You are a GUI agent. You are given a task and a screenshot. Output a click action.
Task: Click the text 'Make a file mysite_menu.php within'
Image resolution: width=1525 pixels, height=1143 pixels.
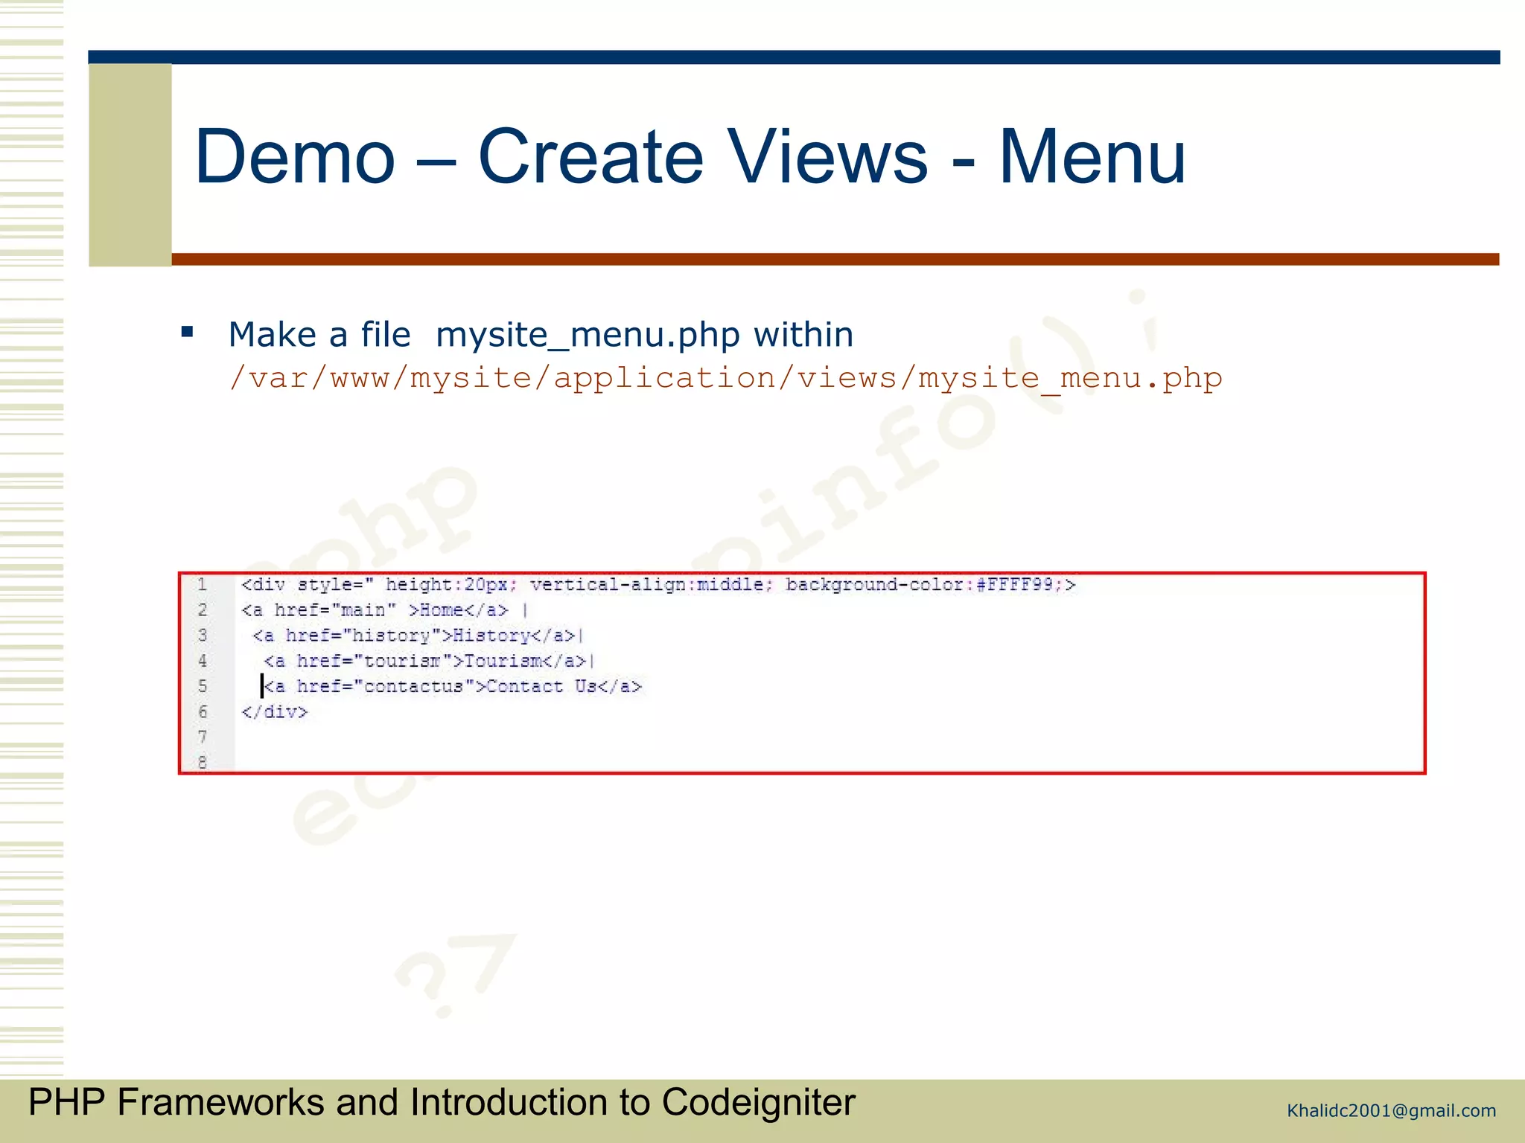(541, 335)
